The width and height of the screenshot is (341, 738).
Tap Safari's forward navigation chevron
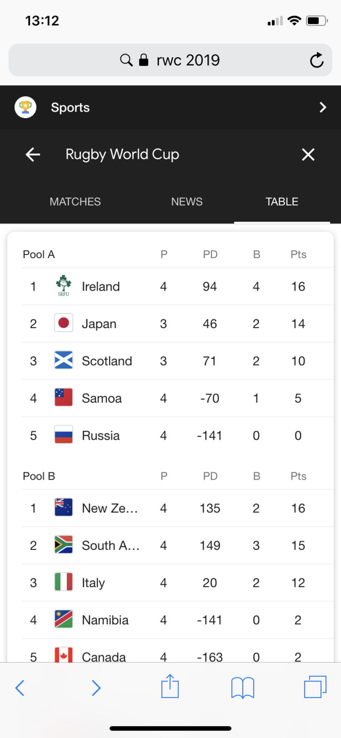(96, 688)
